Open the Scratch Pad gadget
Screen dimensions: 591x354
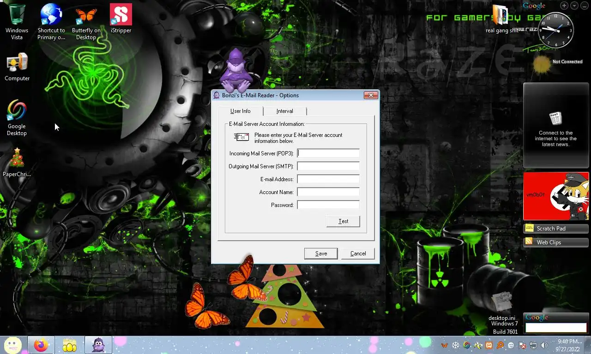(x=556, y=228)
